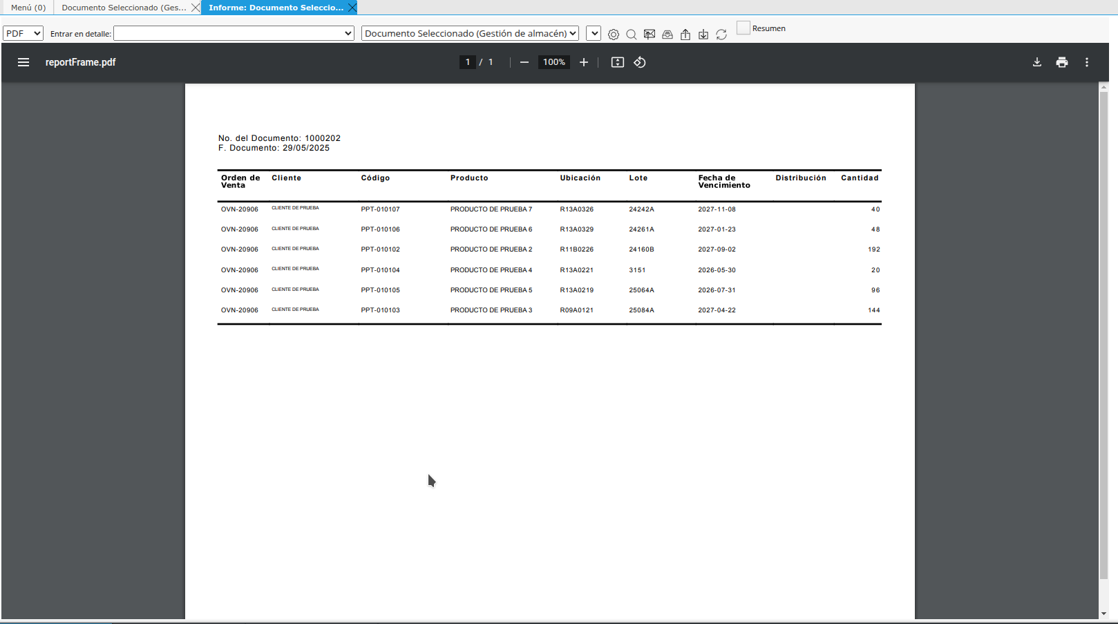This screenshot has width=1118, height=624.
Task: Expand the small empty dropdown beside report selector
Action: [x=593, y=33]
